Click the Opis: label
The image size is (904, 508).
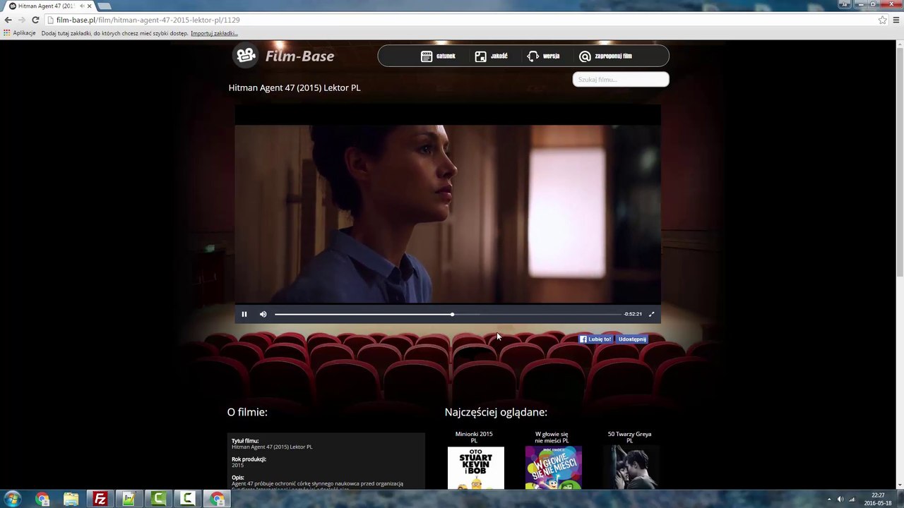point(238,478)
